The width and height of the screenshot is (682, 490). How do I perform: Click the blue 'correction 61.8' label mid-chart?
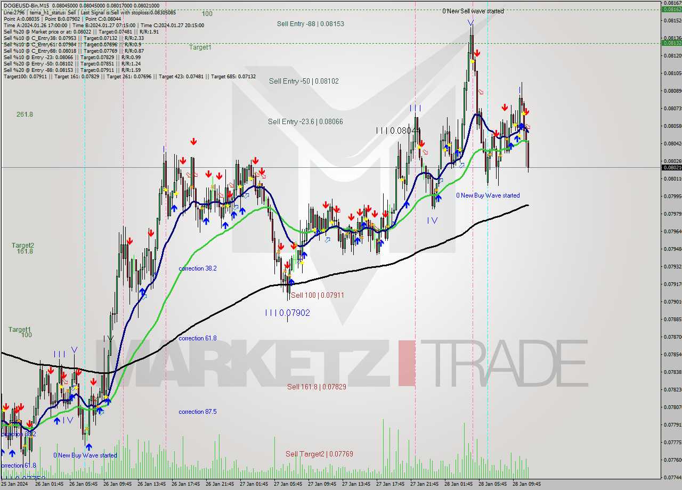click(x=198, y=338)
